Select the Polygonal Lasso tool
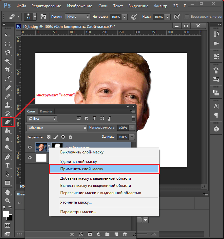This screenshot has width=224, height=239. pos(8,53)
